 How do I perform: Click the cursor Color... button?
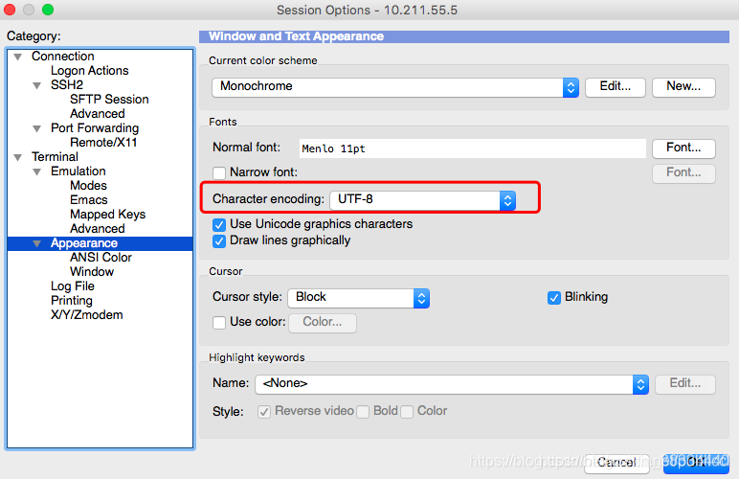pyautogui.click(x=323, y=323)
